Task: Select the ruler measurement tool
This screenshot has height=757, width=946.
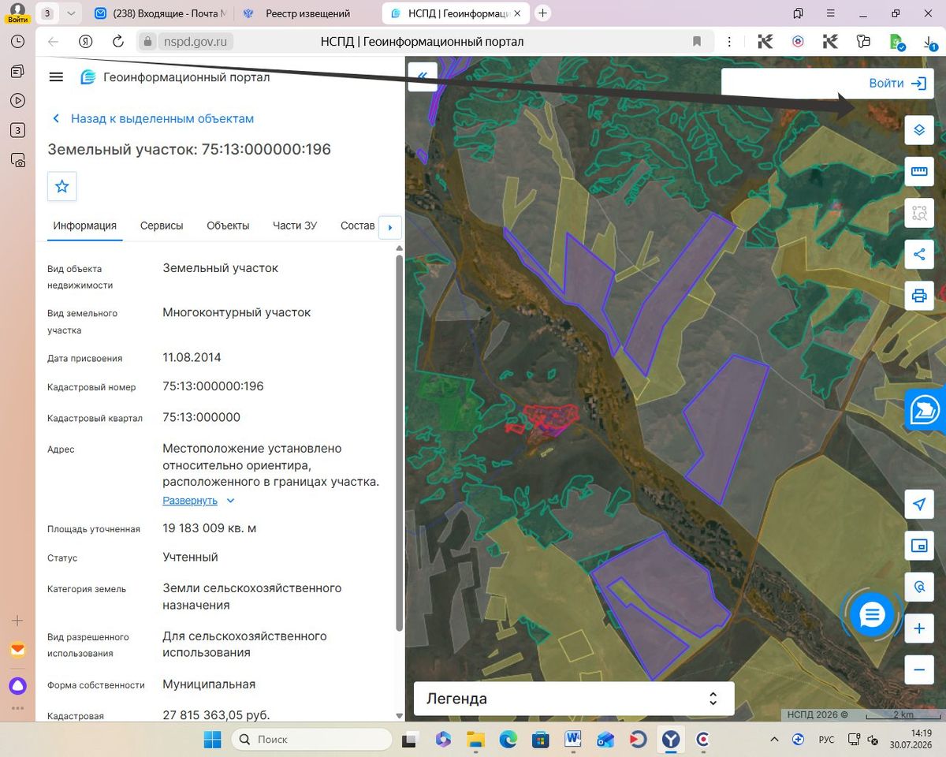Action: (919, 171)
